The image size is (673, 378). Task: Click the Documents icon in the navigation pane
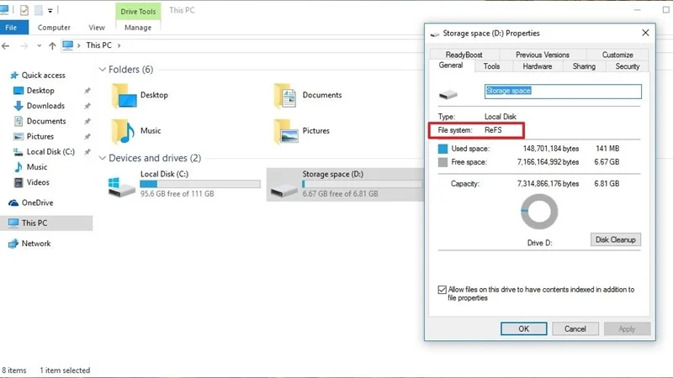[x=18, y=121]
